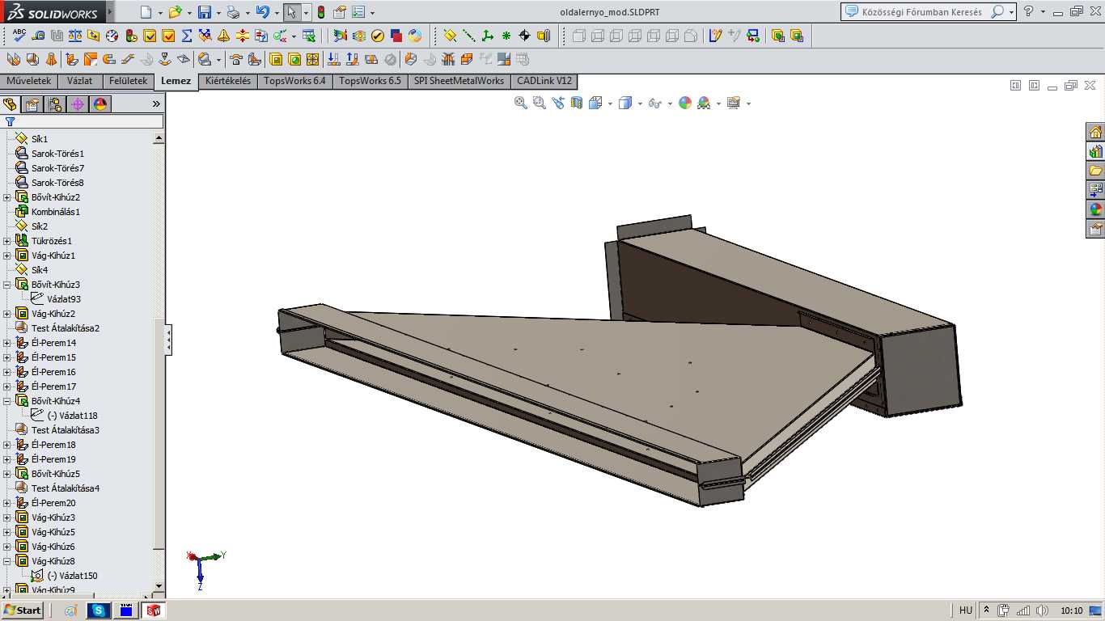This screenshot has width=1105, height=621.
Task: Open the Appearances ball in task pane
Action: 1095,209
